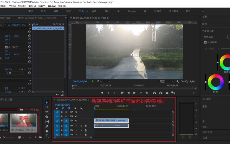Toggle 人脸检测 face detection checkbox

tap(205, 42)
